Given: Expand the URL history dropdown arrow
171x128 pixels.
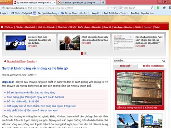Looking at the screenshot, I should pos(111,8).
